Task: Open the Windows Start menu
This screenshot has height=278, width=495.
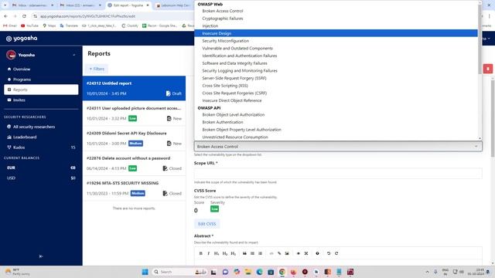Action: pos(145,272)
